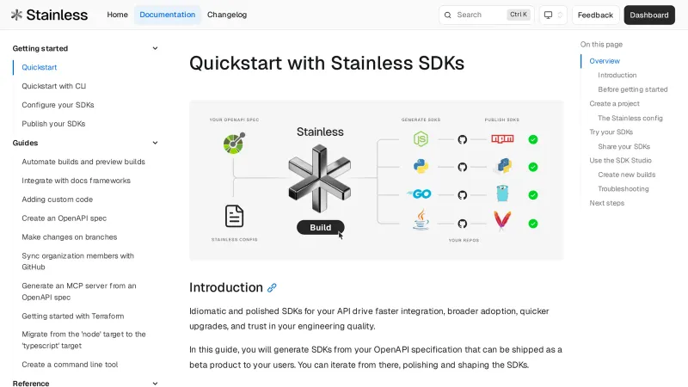The height and width of the screenshot is (387, 688).
Task: Click the Stainless logo icon
Action: (x=16, y=15)
